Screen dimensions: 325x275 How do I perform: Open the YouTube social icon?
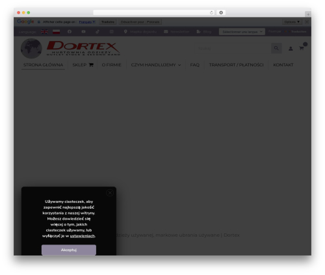(83, 32)
